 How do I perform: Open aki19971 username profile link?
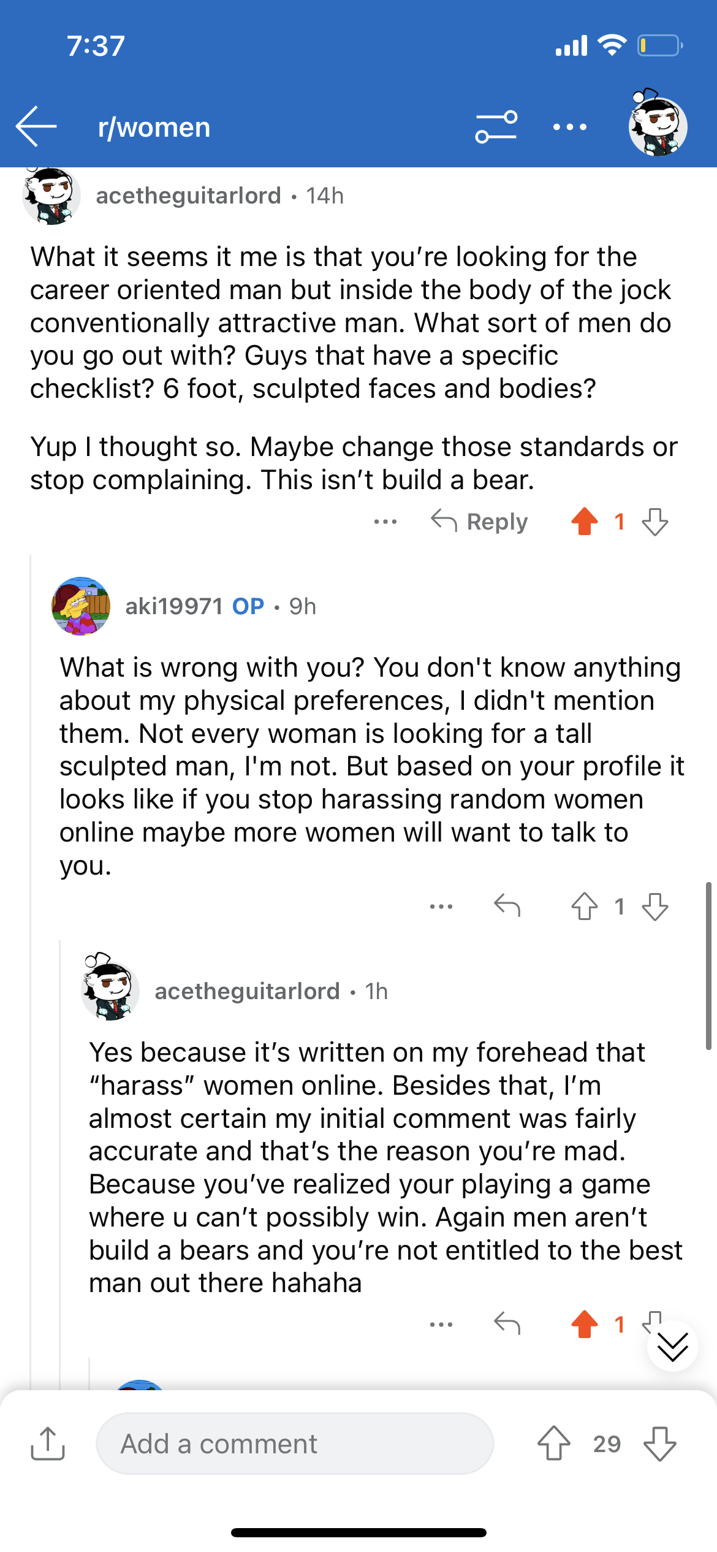click(x=174, y=606)
